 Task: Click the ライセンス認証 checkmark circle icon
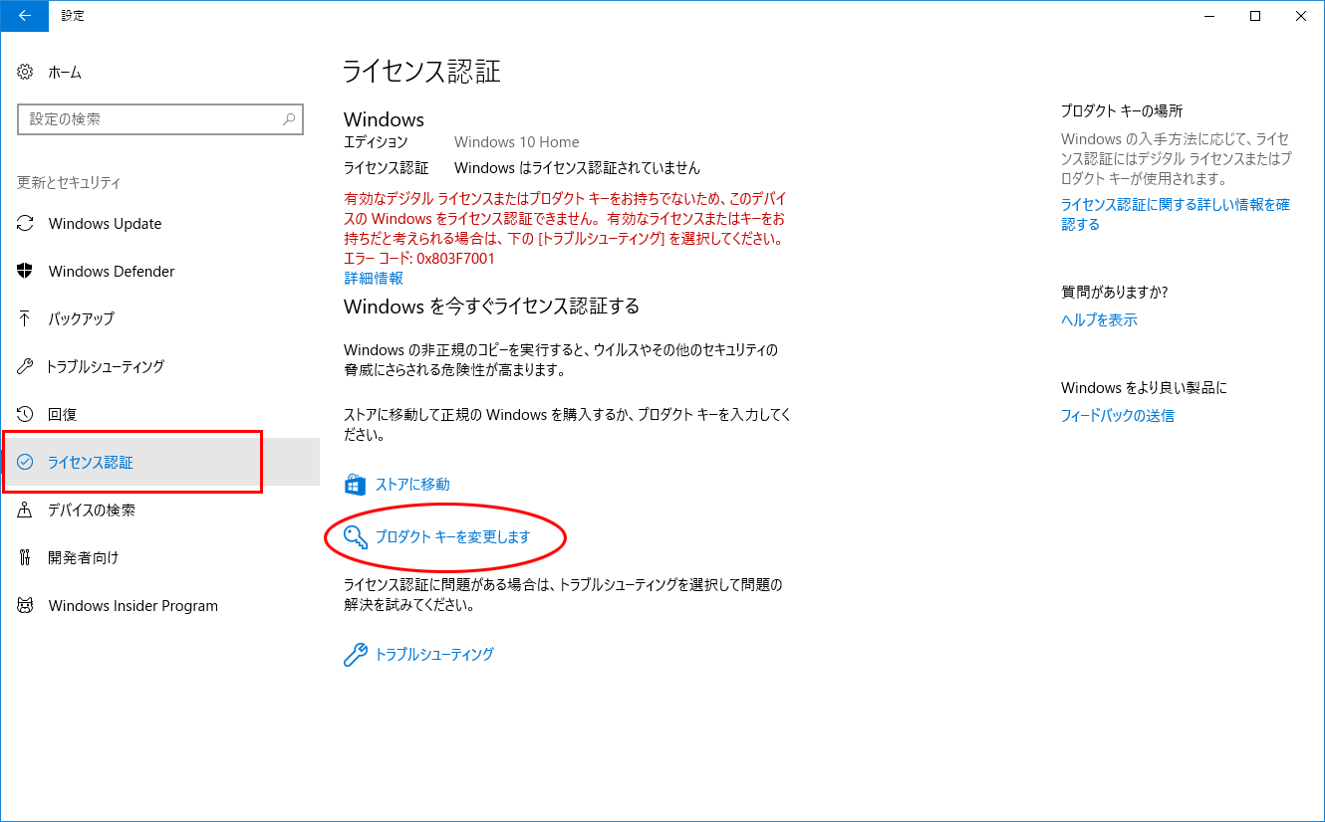click(26, 462)
